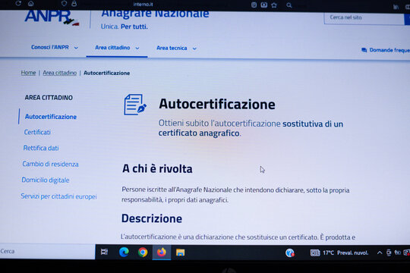Screen dimensions: 410x273
Task: Expand the Conosci l'ANPR menu chevron
Action: (x=76, y=48)
